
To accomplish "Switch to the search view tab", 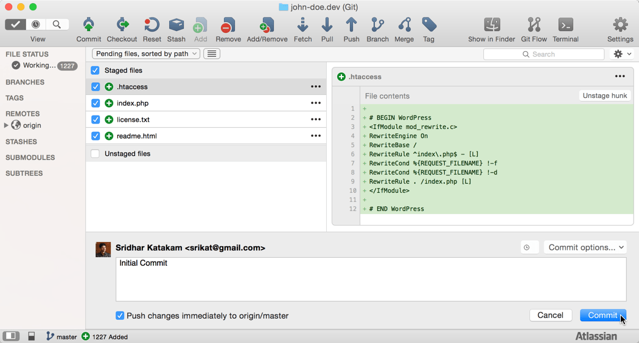I will (57, 24).
